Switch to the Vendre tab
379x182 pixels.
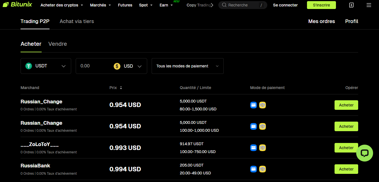coord(57,44)
